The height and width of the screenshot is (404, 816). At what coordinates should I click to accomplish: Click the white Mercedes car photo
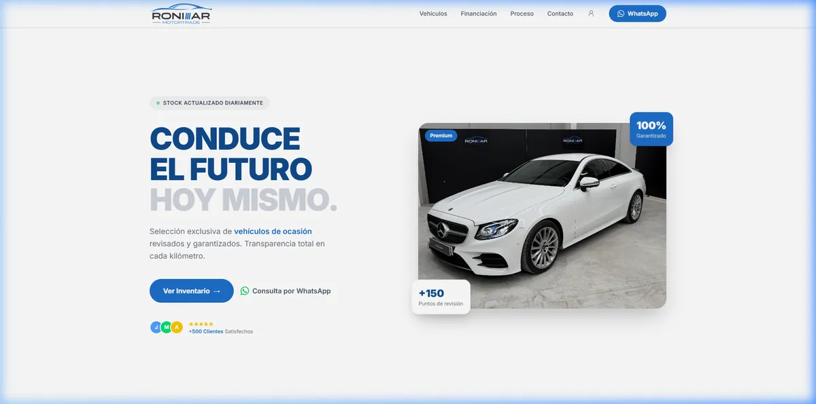pyautogui.click(x=542, y=216)
